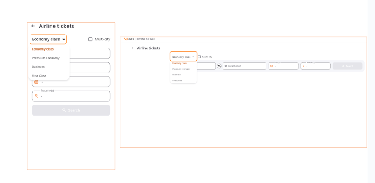Enable Multi-city checkbox in the mobile view
Screen dimensions: 375x183
[x=90, y=39]
